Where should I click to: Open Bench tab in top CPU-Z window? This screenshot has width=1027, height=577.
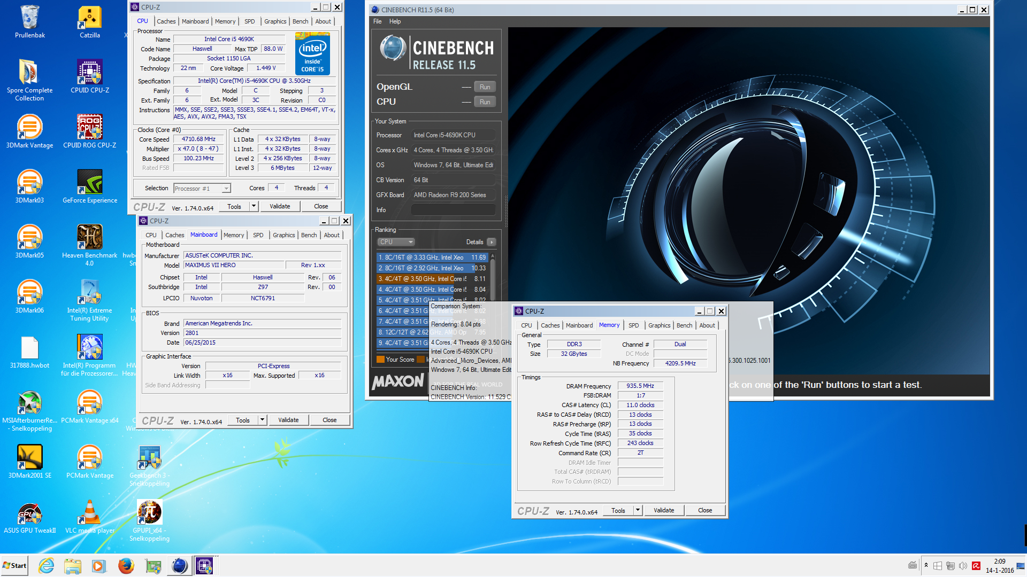point(300,21)
